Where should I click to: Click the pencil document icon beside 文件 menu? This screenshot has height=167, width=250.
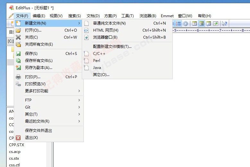tap(11, 16)
